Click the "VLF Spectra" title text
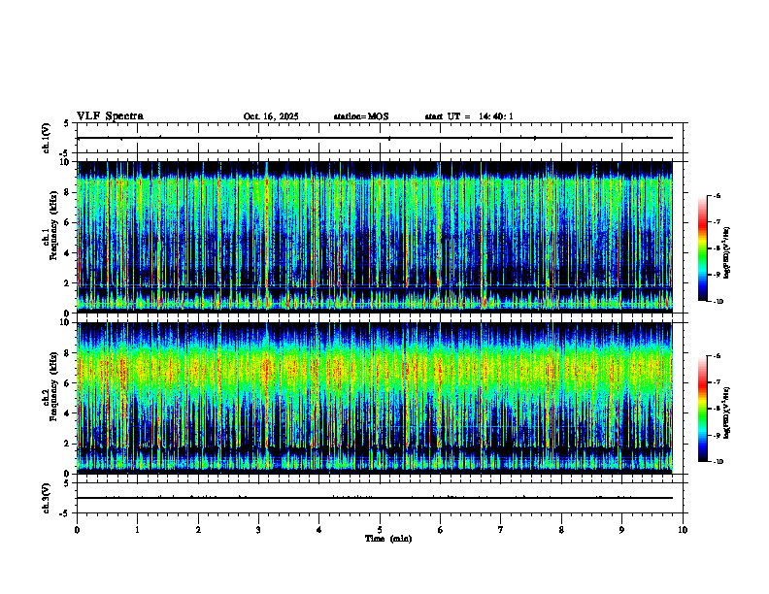Viewport: 769px width, 594px height. tap(110, 116)
